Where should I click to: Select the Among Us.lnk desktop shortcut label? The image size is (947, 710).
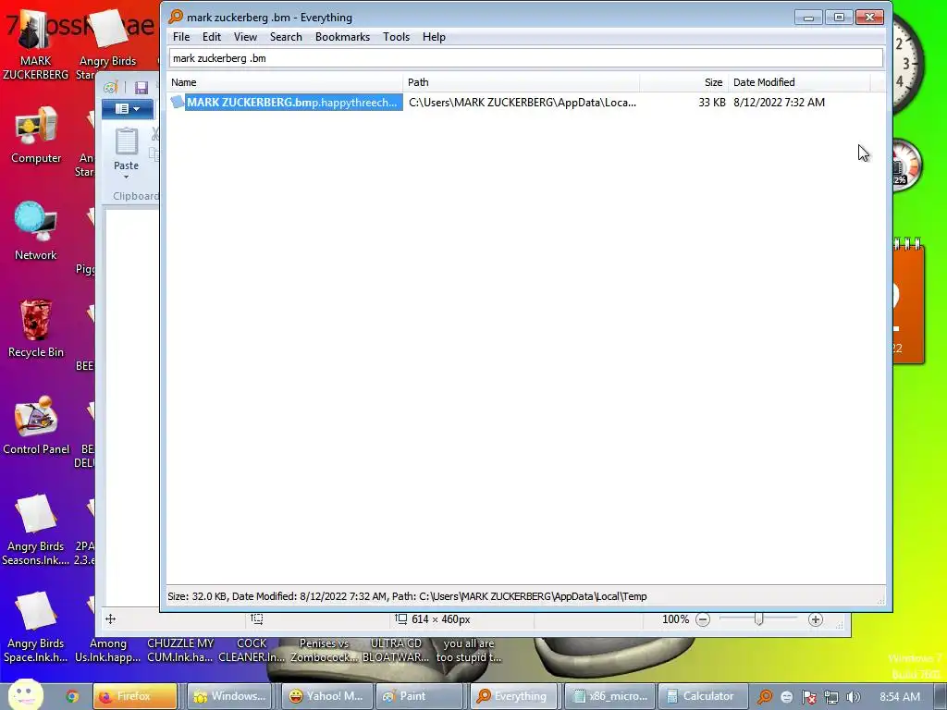107,650
